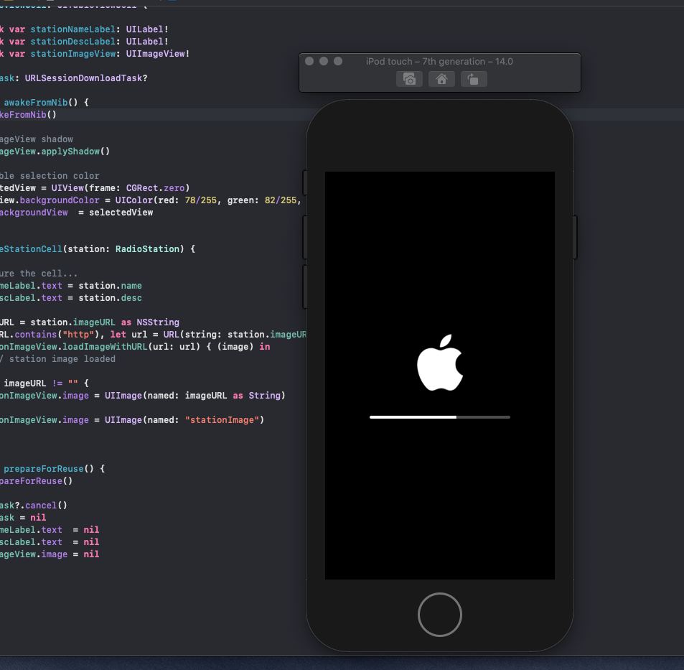684x670 pixels.
Task: Click 'selectedView' at the end of the assignment
Action: coord(121,213)
